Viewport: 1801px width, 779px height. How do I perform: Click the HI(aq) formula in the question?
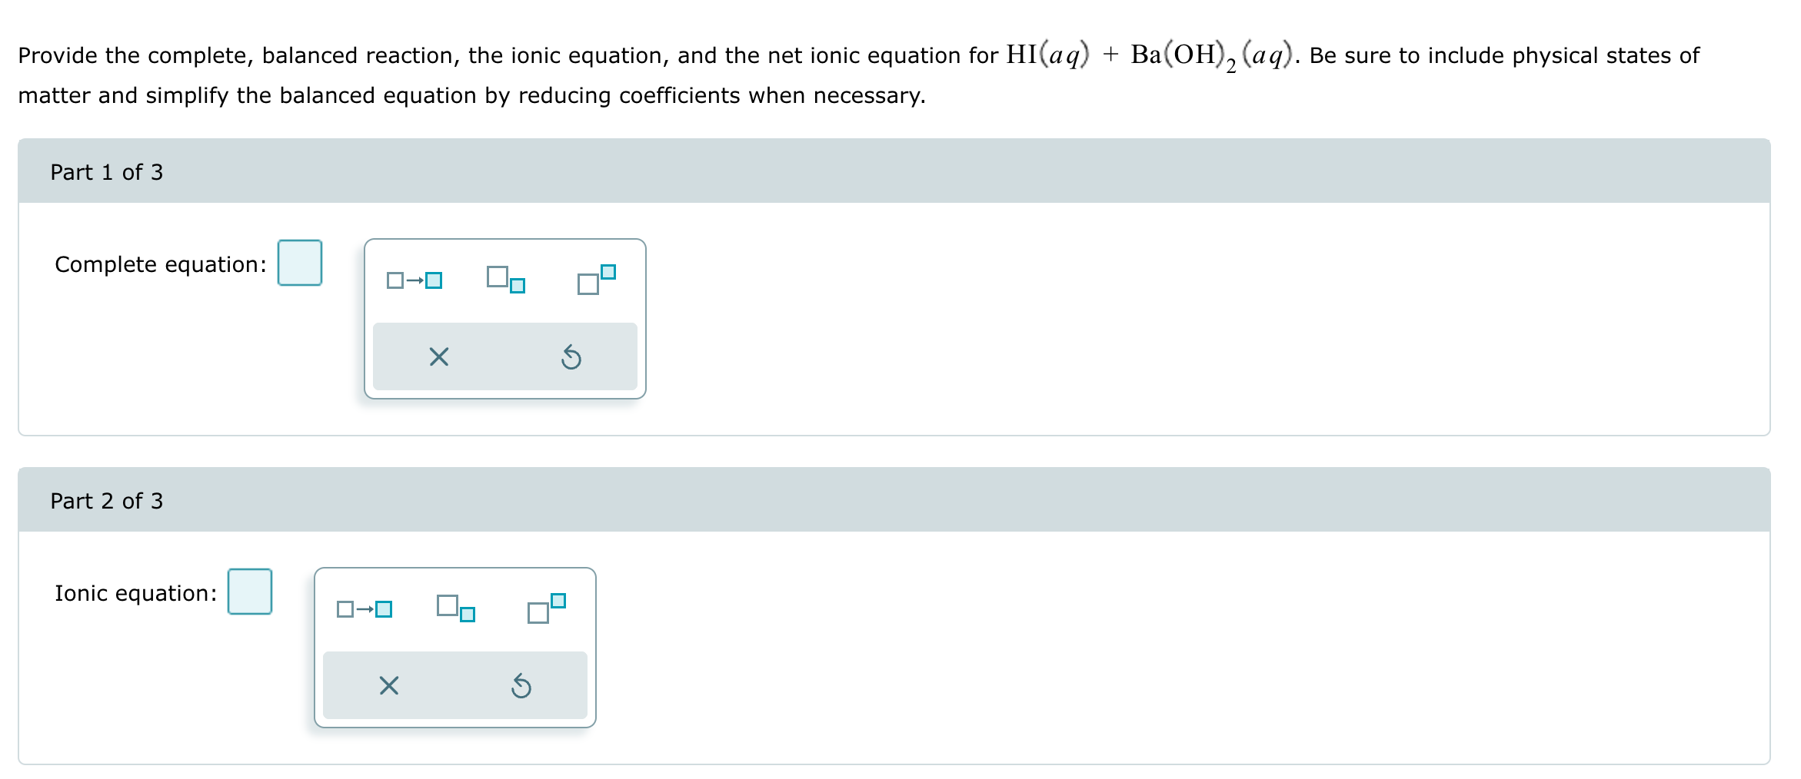pyautogui.click(x=1048, y=54)
